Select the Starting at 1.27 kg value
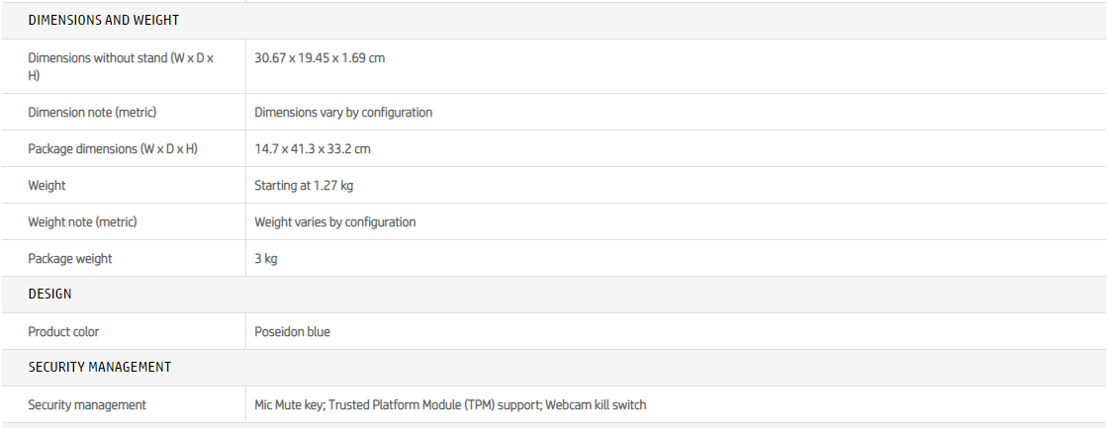This screenshot has width=1109, height=428. pyautogui.click(x=304, y=186)
